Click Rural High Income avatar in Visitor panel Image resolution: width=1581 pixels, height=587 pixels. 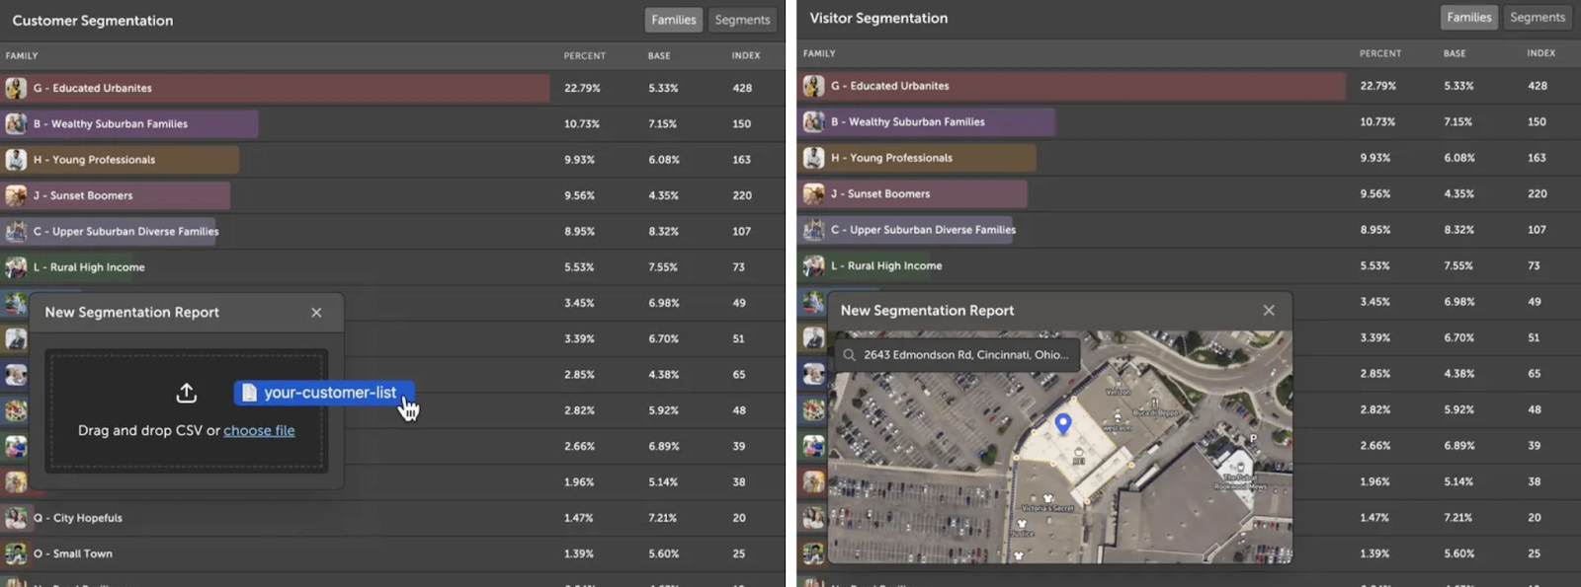[x=813, y=265]
